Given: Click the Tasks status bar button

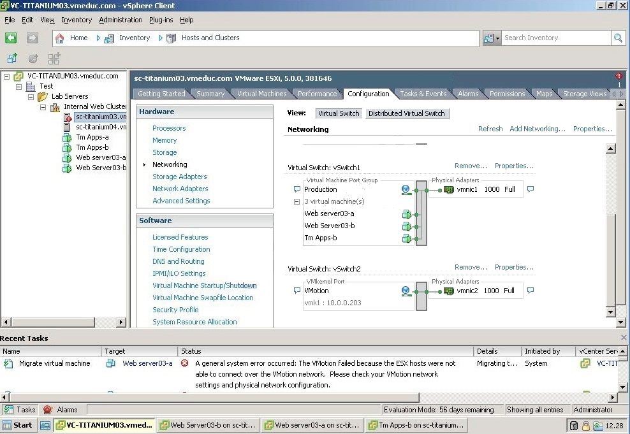Looking at the screenshot, I should point(20,410).
